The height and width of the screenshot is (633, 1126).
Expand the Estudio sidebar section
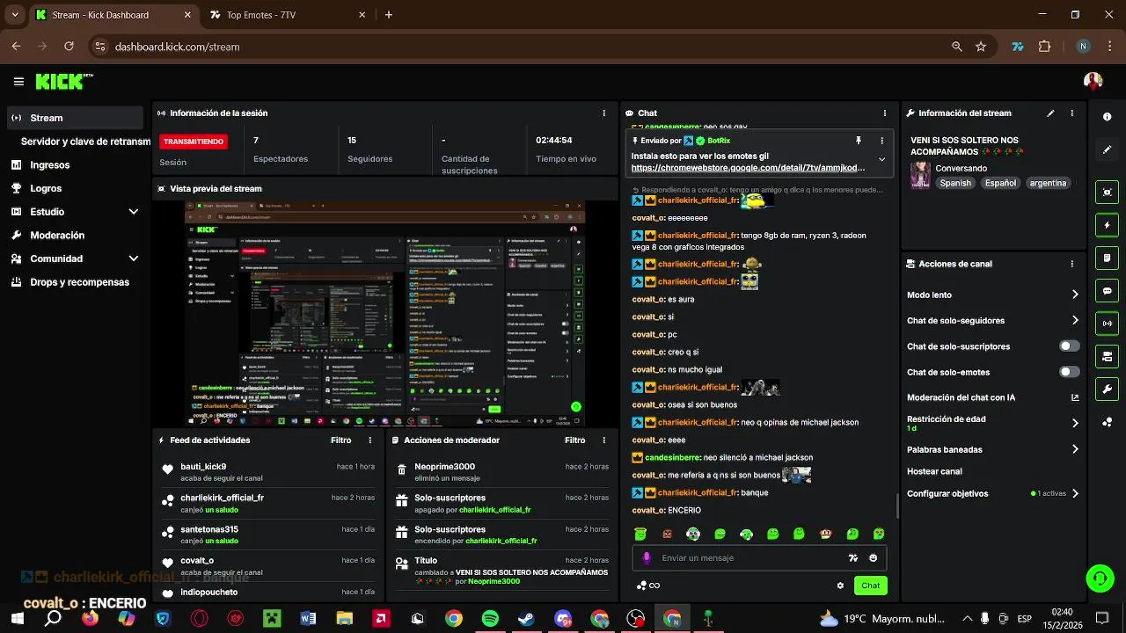pos(134,212)
